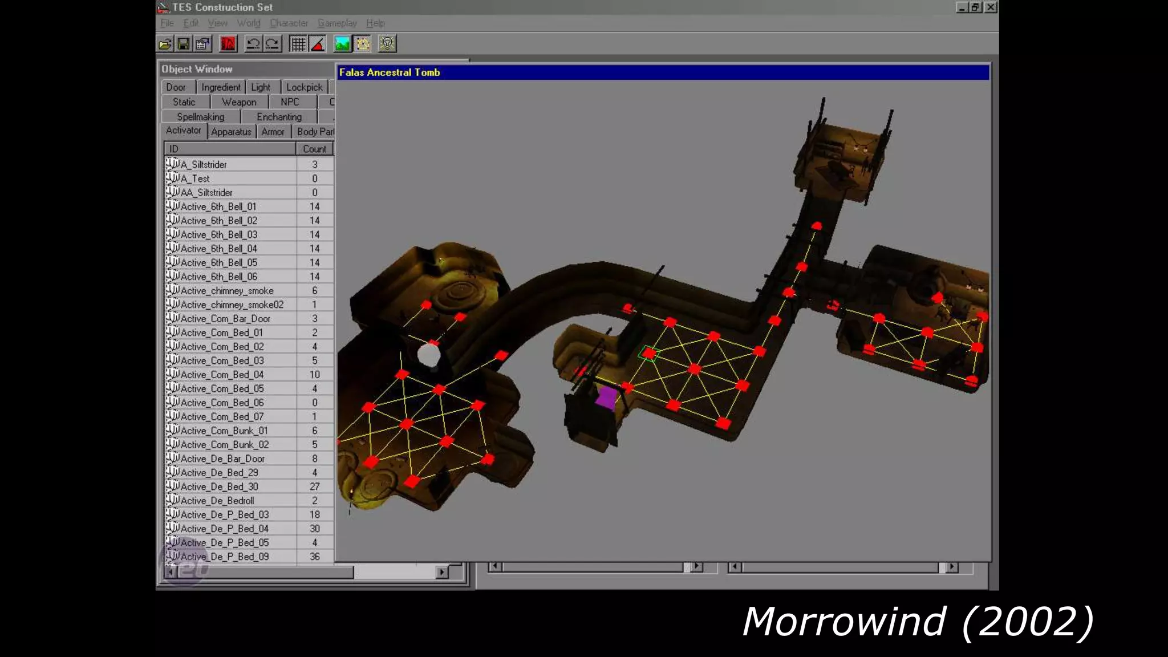Click the redo arrow icon
Image resolution: width=1168 pixels, height=657 pixels.
point(273,44)
